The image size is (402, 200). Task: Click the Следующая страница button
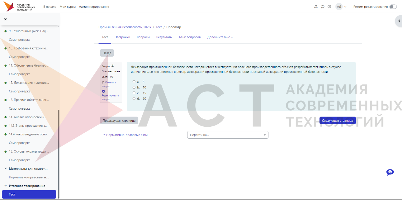pyautogui.click(x=337, y=121)
